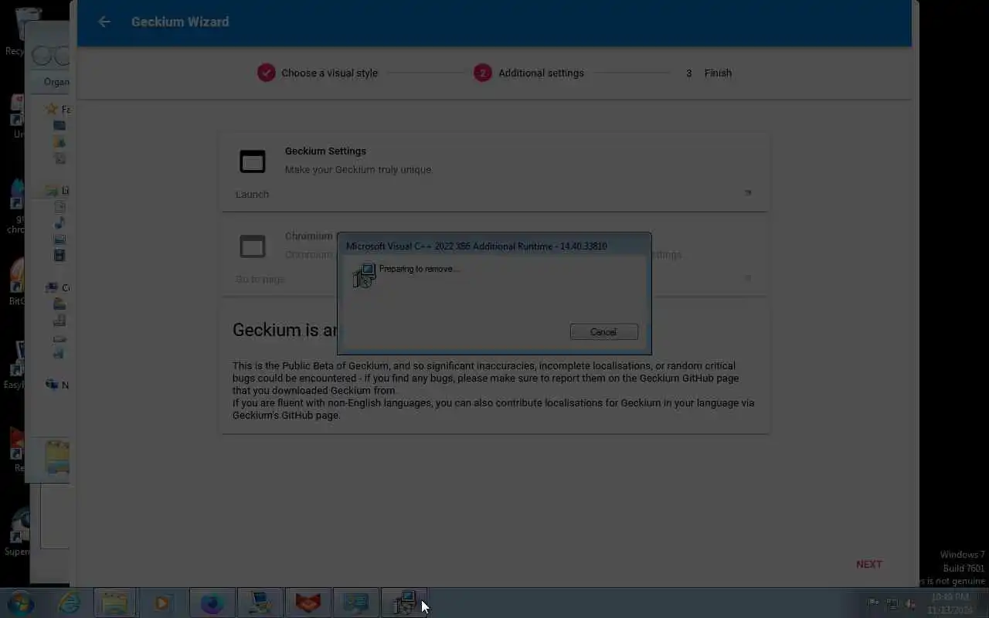Click the 'Preparing to remove...' status text
The image size is (989, 618).
[420, 269]
